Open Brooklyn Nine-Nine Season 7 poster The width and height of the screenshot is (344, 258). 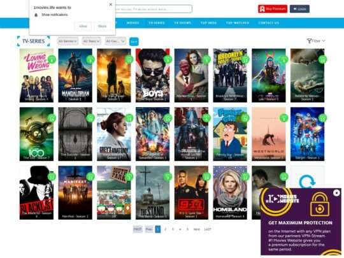click(x=230, y=75)
